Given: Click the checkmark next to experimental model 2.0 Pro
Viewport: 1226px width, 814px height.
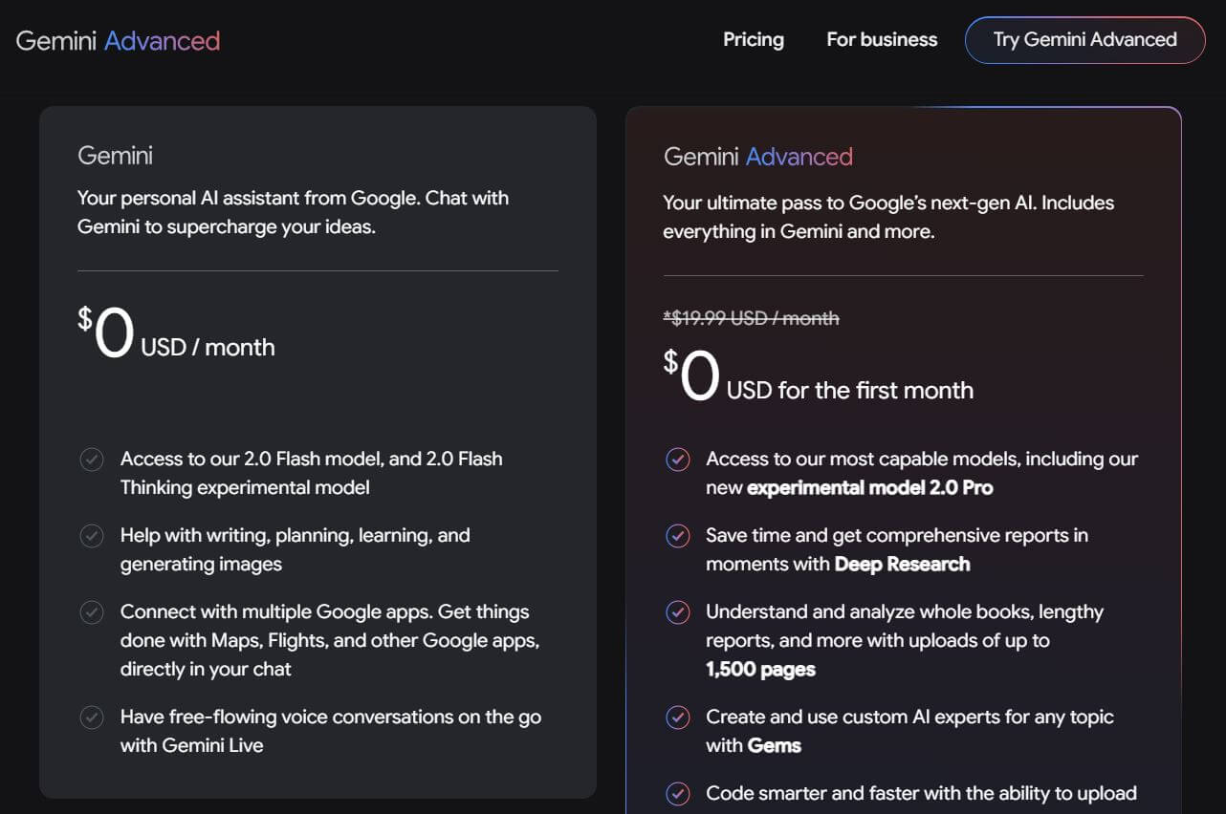Looking at the screenshot, I should (678, 460).
